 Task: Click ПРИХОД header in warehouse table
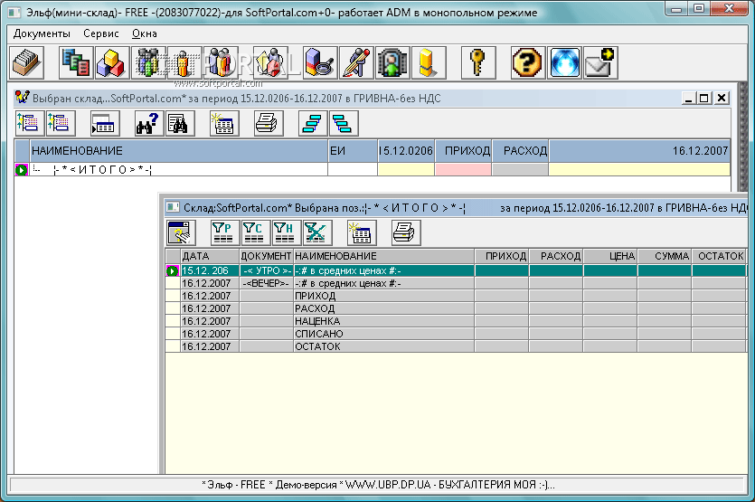tap(463, 151)
